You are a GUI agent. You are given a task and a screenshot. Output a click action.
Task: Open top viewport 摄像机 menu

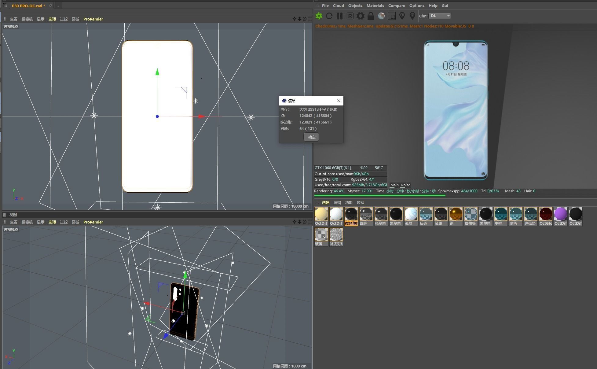(27, 19)
